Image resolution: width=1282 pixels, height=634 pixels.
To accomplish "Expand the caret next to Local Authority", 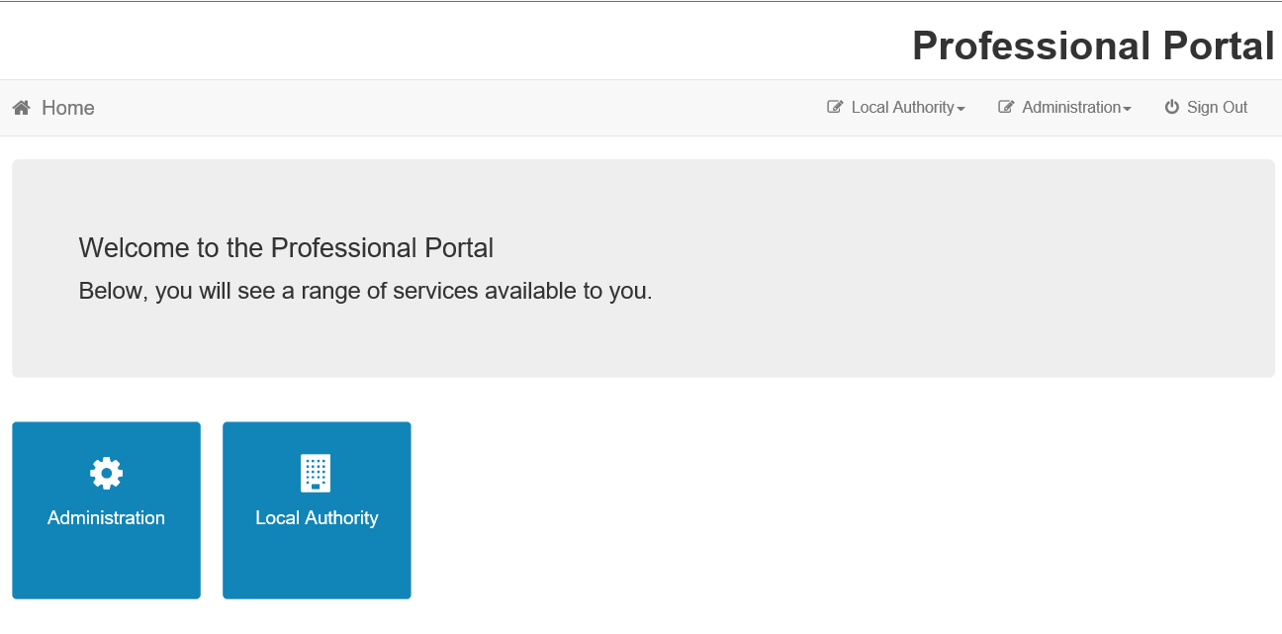I will tap(961, 109).
